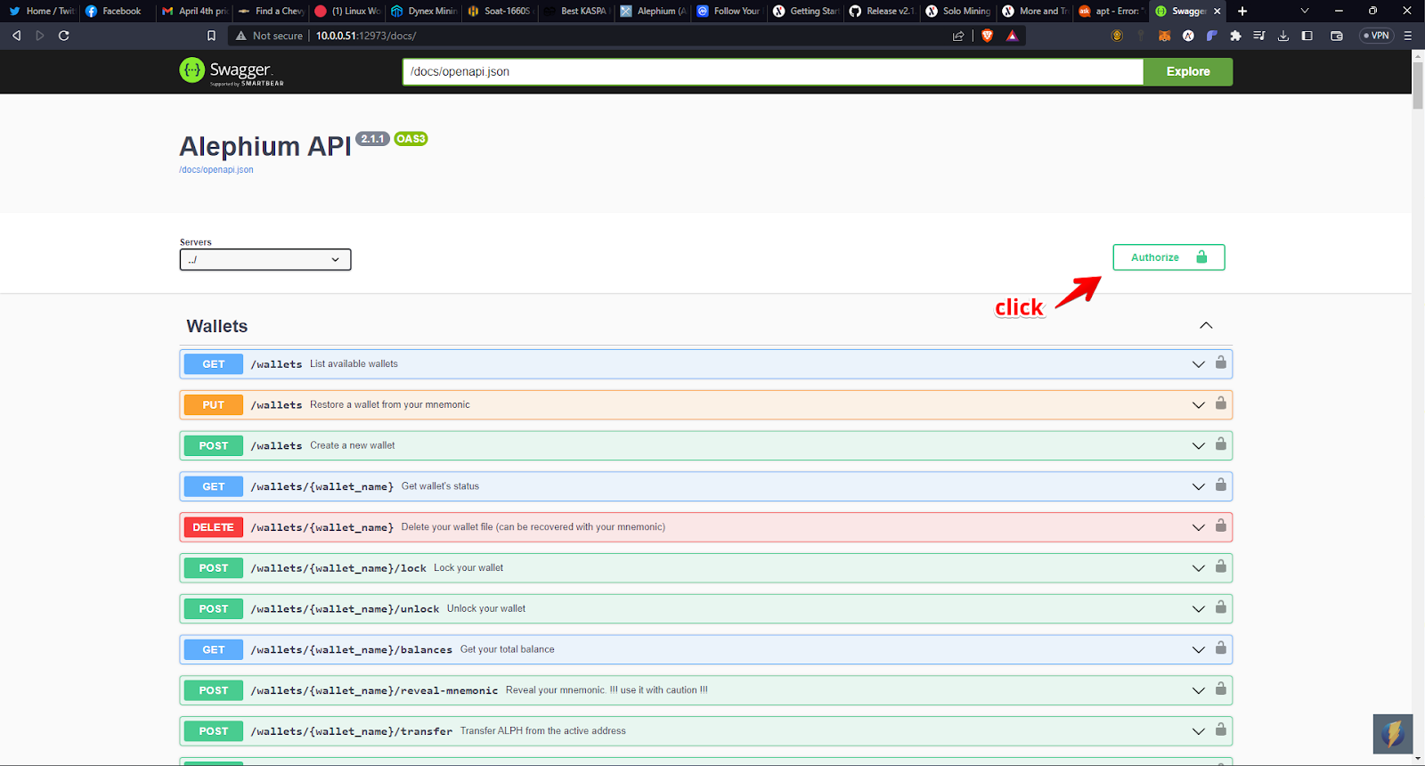Click the Explore button
Screen dimensions: 1425x766
pyautogui.click(x=1188, y=71)
